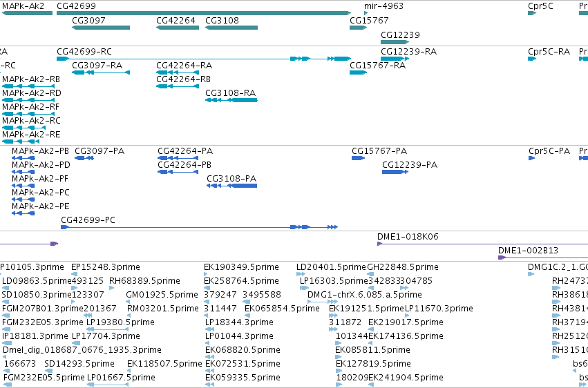
Task: Click the EK118507.5prime EST label
Action: (164, 364)
